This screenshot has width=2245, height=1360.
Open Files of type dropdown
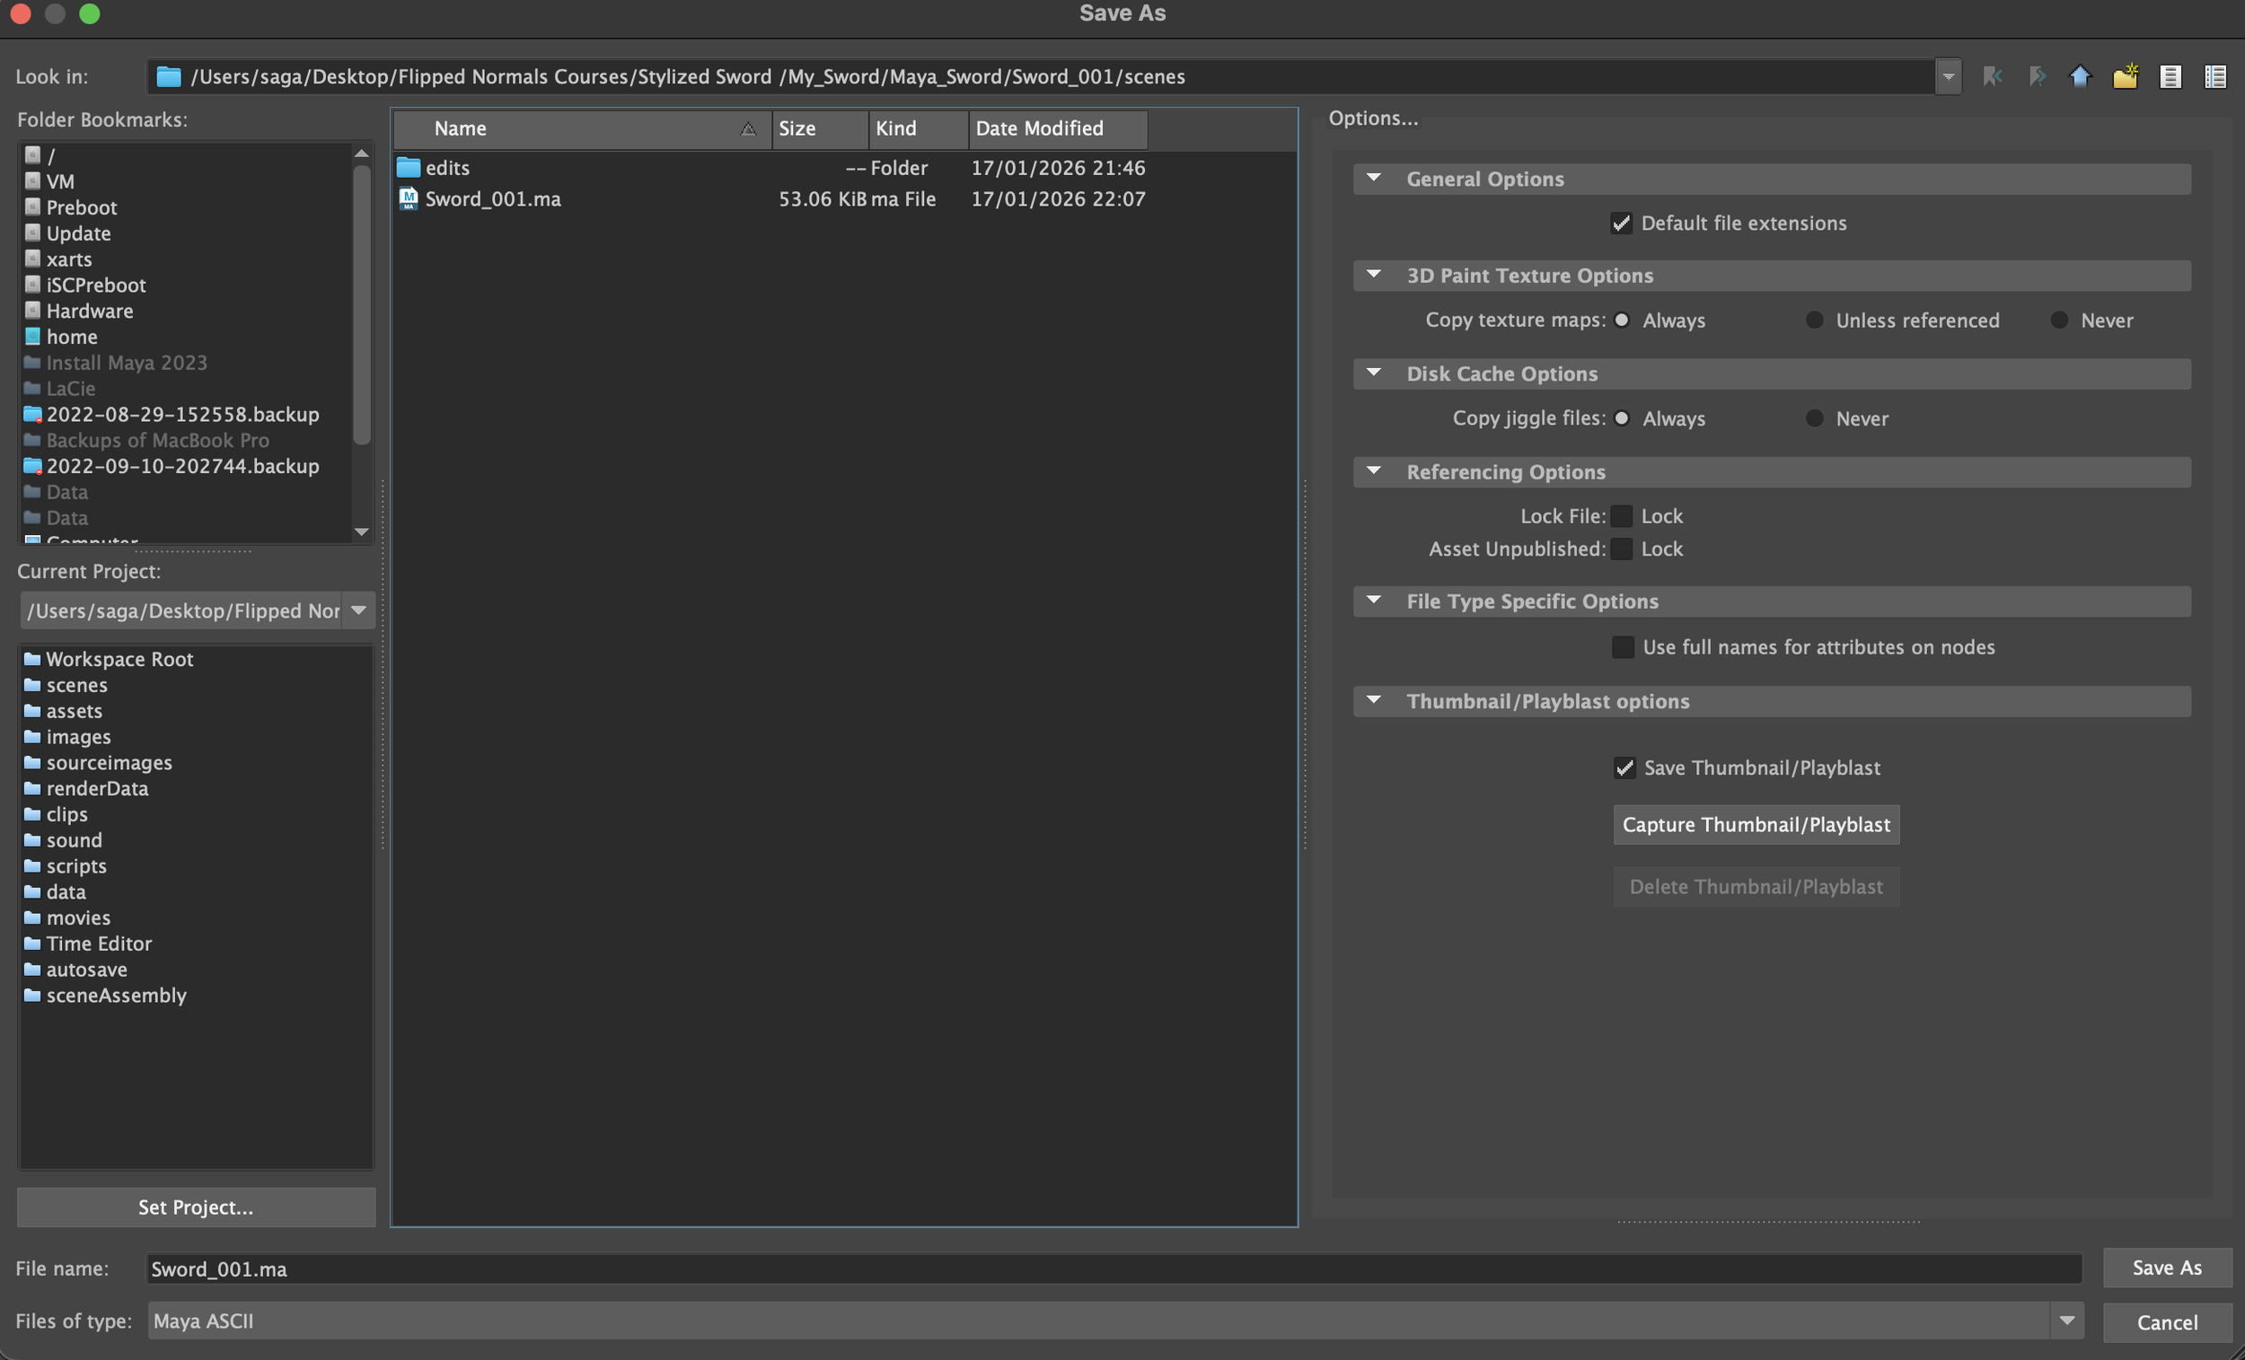click(x=2065, y=1320)
